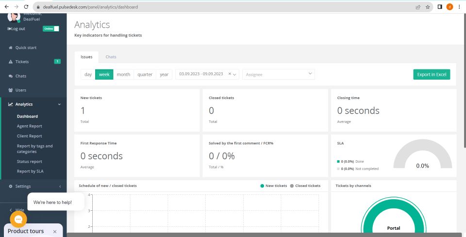Open Tickets in sidebar
This screenshot has width=466, height=237.
(22, 62)
